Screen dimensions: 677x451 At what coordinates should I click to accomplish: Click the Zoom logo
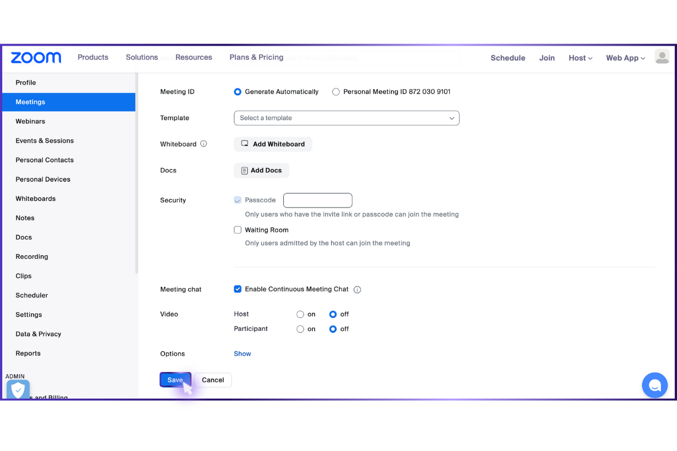tap(36, 58)
